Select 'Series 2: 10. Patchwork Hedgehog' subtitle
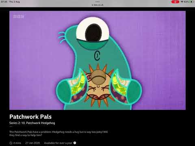 click(32, 123)
